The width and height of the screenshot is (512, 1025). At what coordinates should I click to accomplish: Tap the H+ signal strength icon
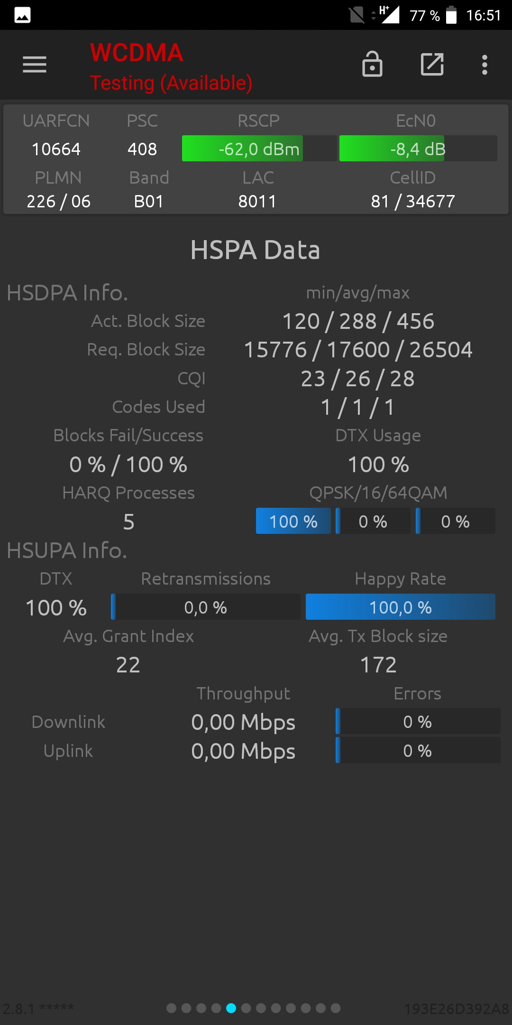(389, 15)
